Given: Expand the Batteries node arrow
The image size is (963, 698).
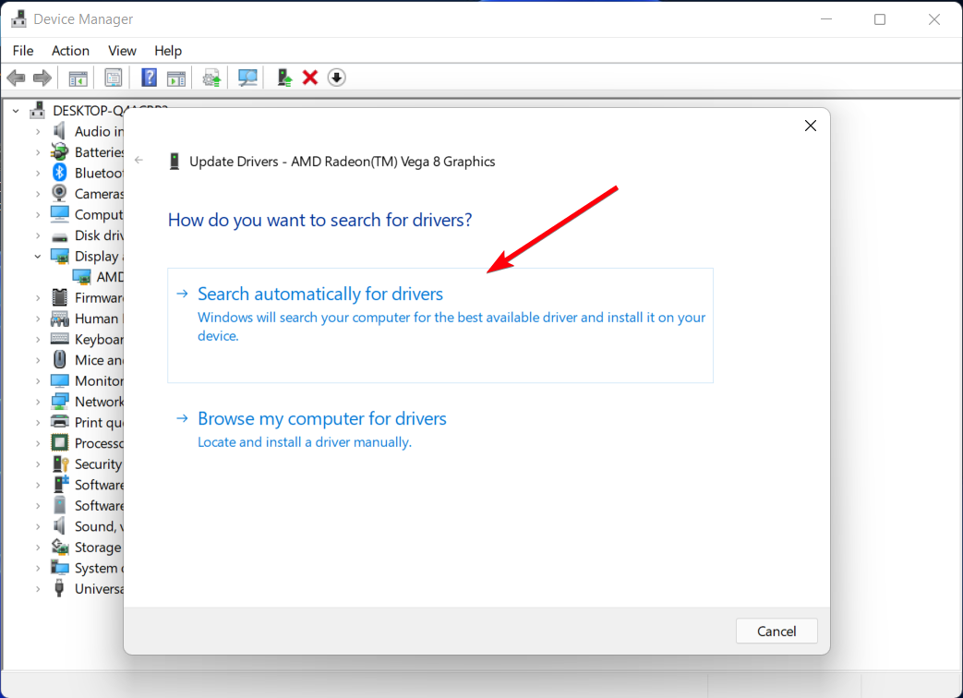Looking at the screenshot, I should pyautogui.click(x=38, y=152).
